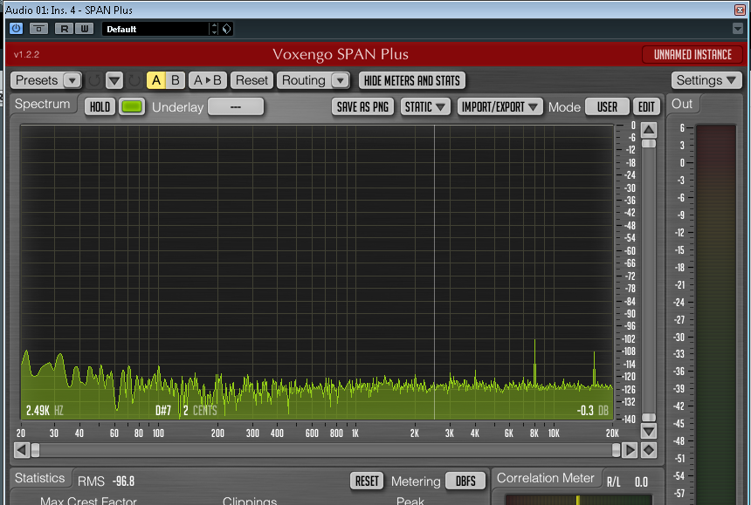This screenshot has height=505, width=751.
Task: Switch to the Spectrum tab
Action: coord(42,104)
